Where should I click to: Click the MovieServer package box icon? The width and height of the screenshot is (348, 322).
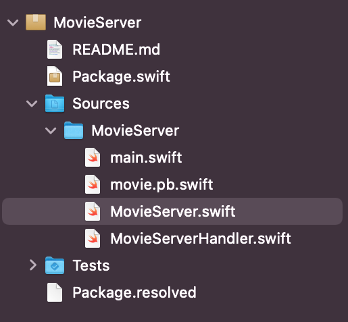(x=36, y=22)
